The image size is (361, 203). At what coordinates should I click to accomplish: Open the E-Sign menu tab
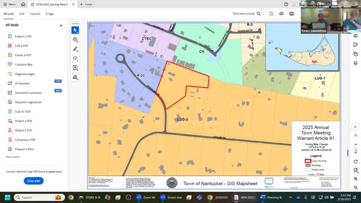50,14
